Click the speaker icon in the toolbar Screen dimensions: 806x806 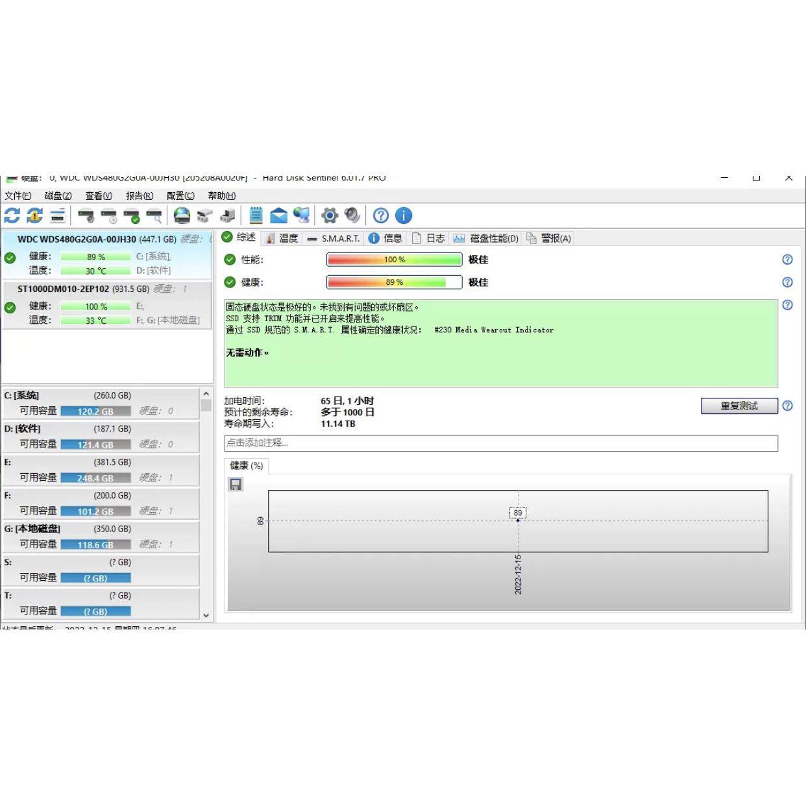[x=352, y=215]
